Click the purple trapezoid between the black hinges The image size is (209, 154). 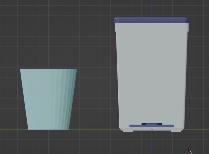[152, 124]
